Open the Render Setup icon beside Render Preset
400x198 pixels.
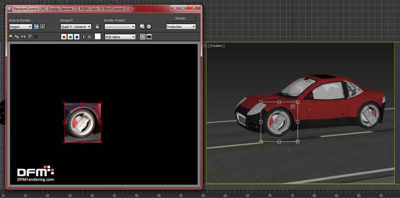coord(142,26)
